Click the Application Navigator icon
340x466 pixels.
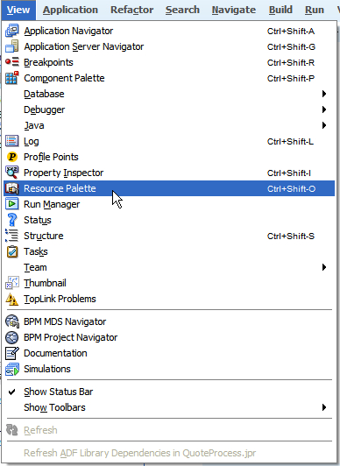(x=12, y=31)
